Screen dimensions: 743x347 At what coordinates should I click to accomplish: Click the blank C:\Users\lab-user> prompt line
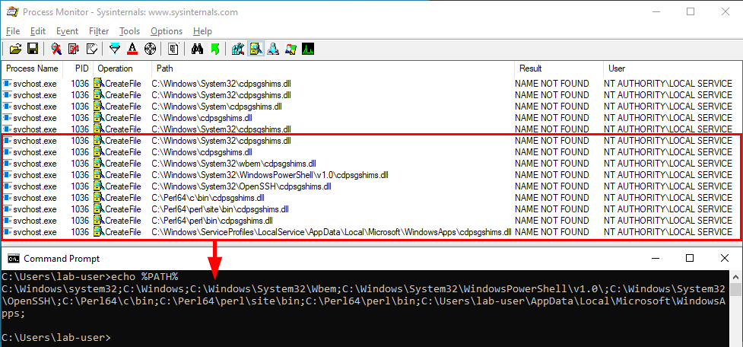click(x=56, y=338)
